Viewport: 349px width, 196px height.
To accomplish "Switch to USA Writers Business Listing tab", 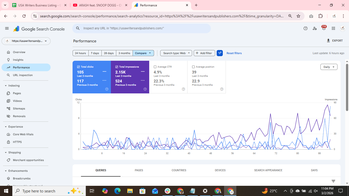I will [x=40, y=5].
